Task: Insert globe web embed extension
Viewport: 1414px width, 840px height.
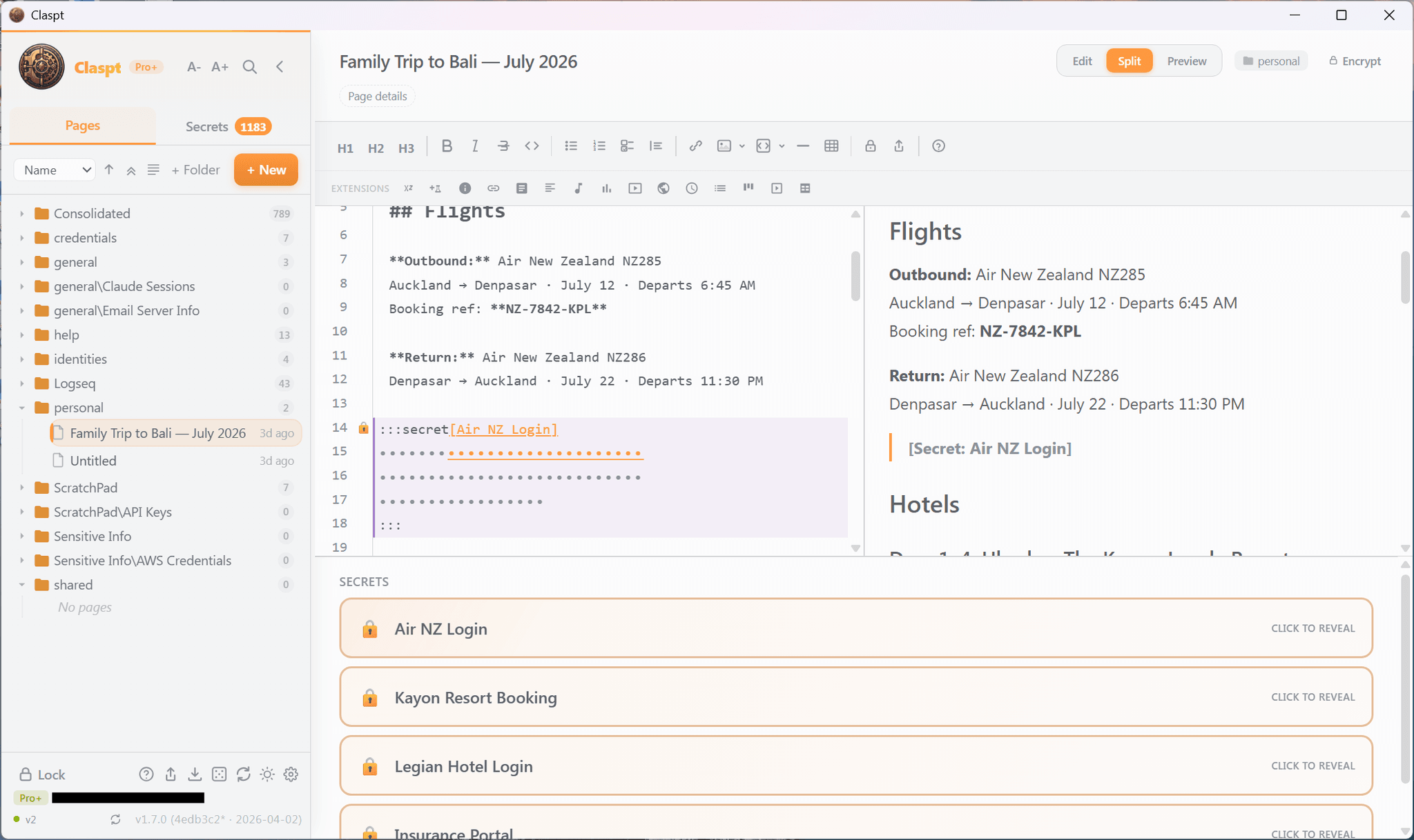Action: (x=664, y=188)
